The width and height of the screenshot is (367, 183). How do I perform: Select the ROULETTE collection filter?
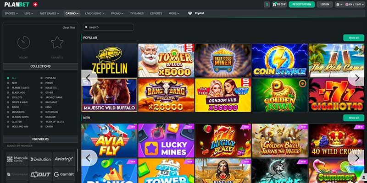click(x=49, y=88)
